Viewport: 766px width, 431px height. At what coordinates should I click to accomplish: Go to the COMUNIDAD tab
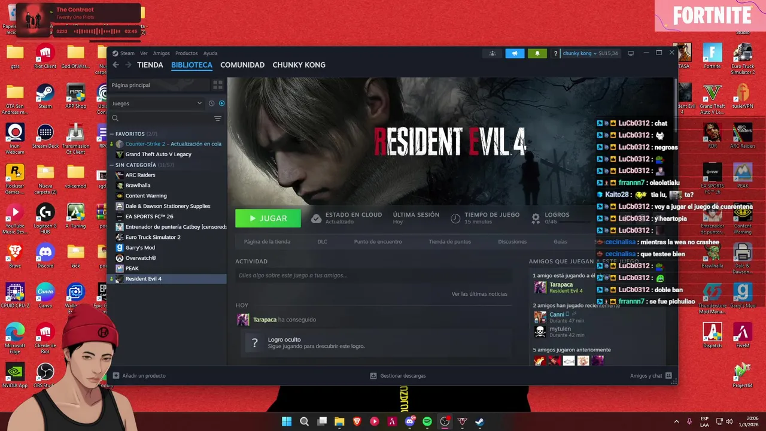pos(242,65)
